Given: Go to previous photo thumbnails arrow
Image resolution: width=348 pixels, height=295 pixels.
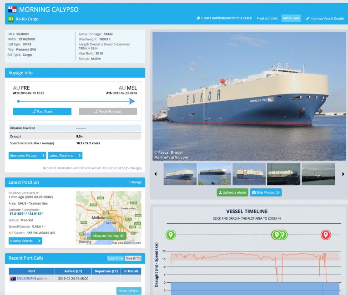Looking at the screenshot, I should coord(156,174).
